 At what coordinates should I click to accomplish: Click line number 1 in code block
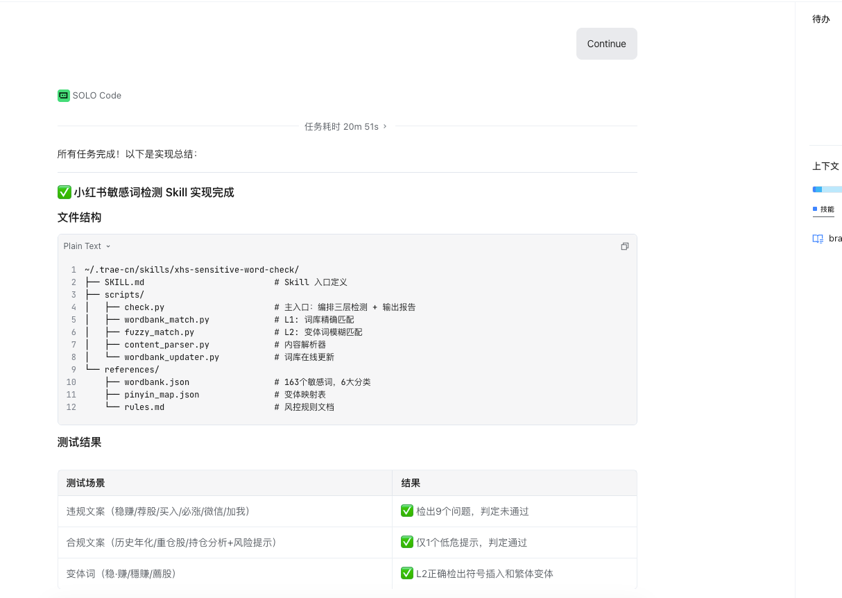coord(74,270)
